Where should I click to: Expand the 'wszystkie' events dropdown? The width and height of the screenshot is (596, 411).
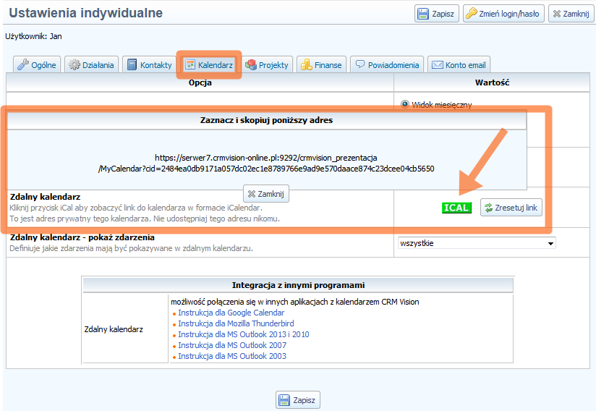477,243
